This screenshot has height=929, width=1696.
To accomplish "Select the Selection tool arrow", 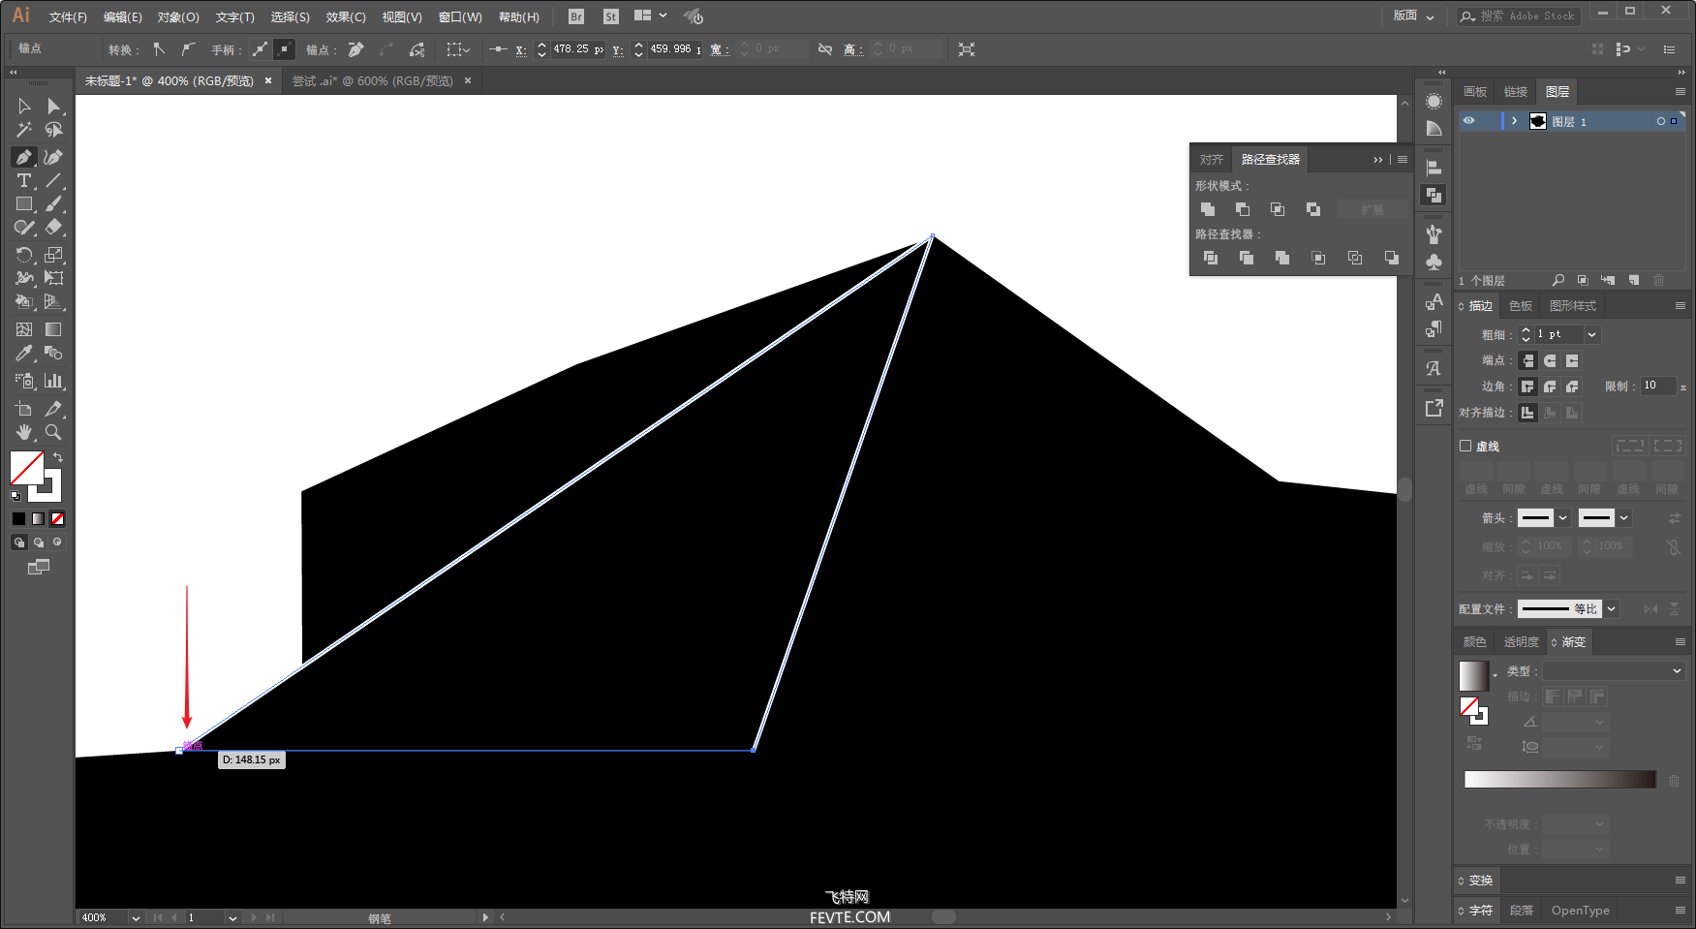I will pos(24,106).
